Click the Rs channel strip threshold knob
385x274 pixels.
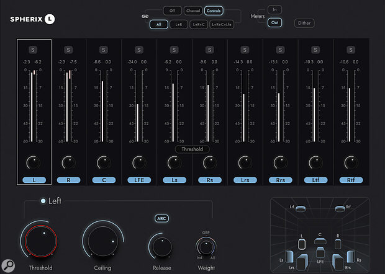click(x=210, y=163)
